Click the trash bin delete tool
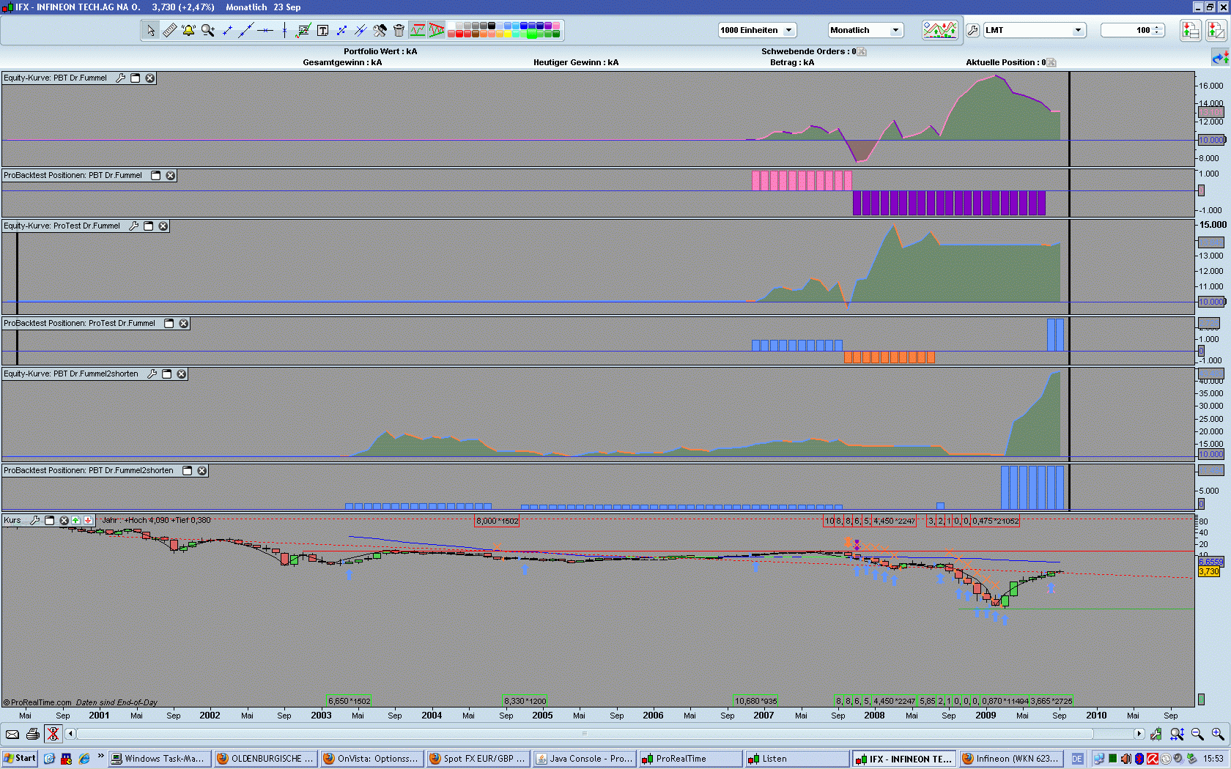1231x769 pixels. [x=399, y=30]
